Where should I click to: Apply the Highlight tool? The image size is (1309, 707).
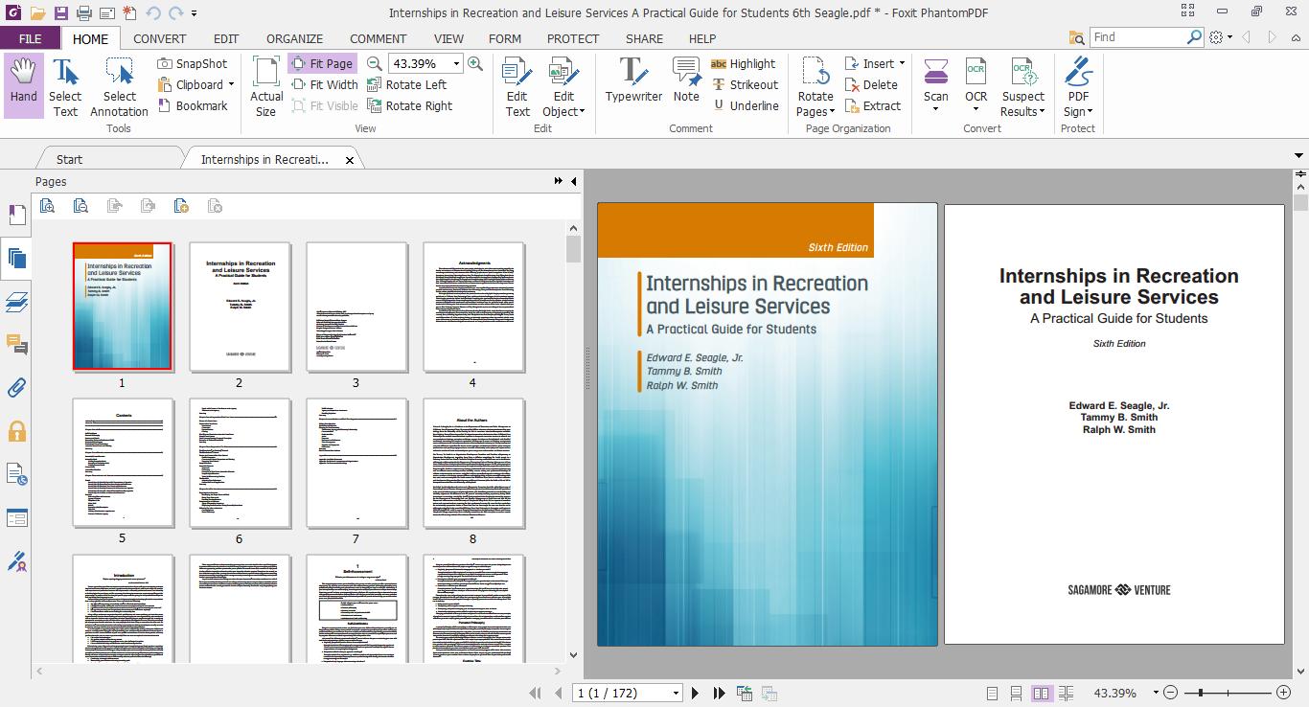[x=743, y=63]
